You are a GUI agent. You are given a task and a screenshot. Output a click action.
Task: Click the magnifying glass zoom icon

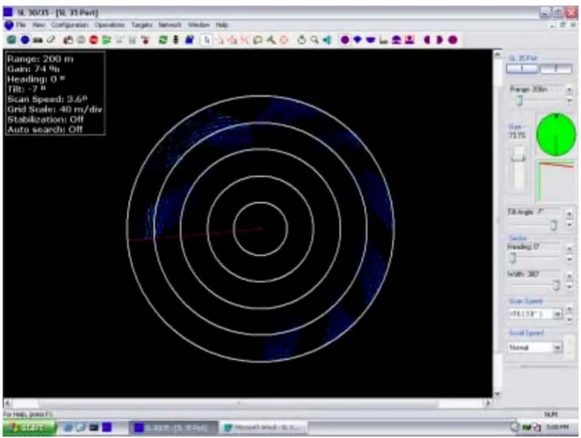click(x=314, y=39)
